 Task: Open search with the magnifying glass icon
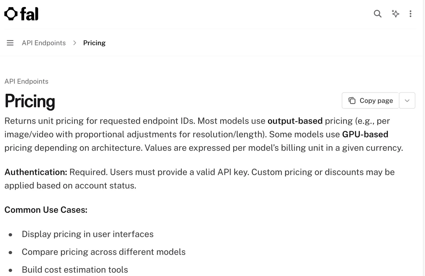coord(378,14)
